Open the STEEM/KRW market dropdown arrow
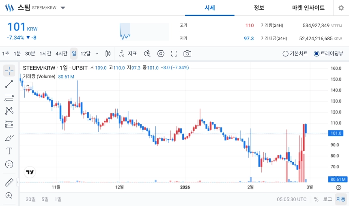This screenshot has height=206, width=349. (x=63, y=8)
